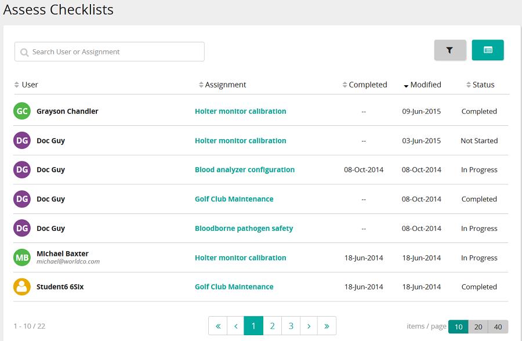Click Michael Baxter's MB avatar
The image size is (522, 341).
coord(22,257)
